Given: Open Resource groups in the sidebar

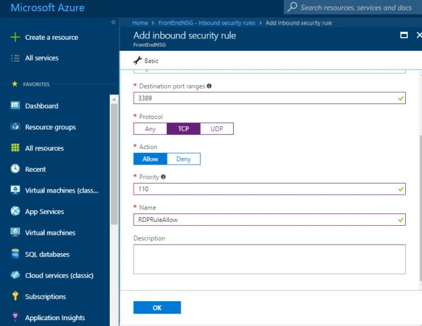Looking at the screenshot, I should click(51, 127).
